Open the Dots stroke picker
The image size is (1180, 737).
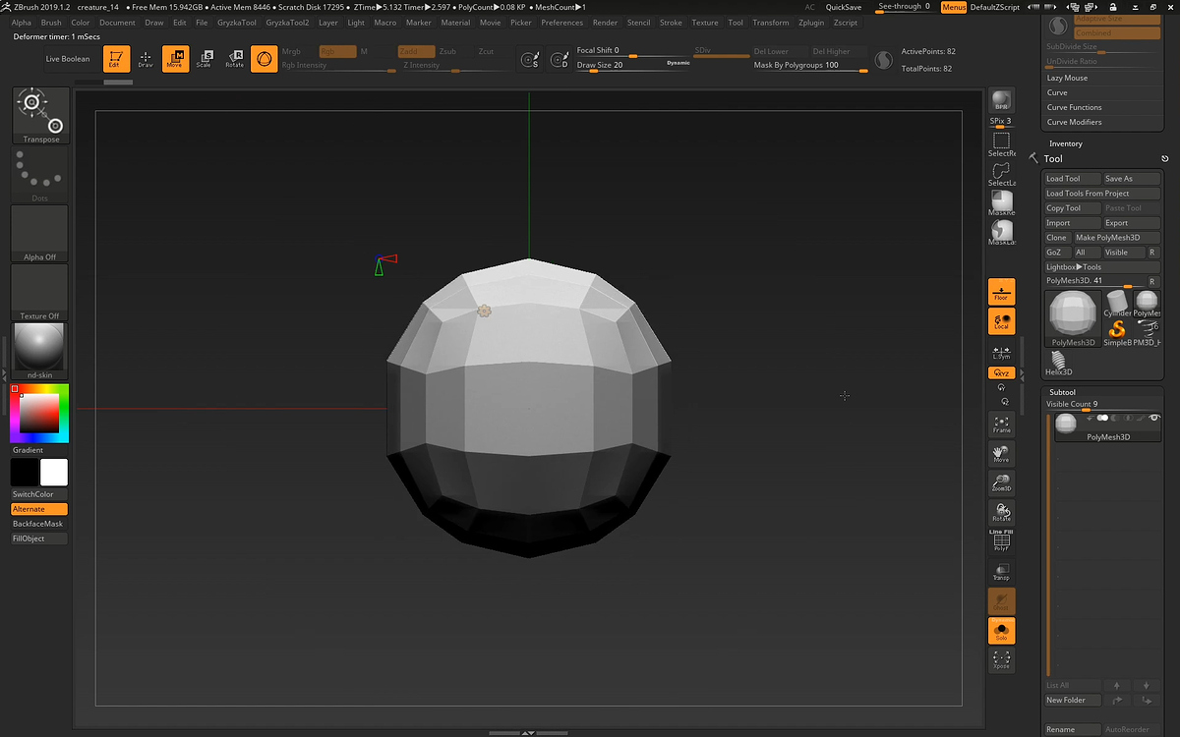pos(40,175)
